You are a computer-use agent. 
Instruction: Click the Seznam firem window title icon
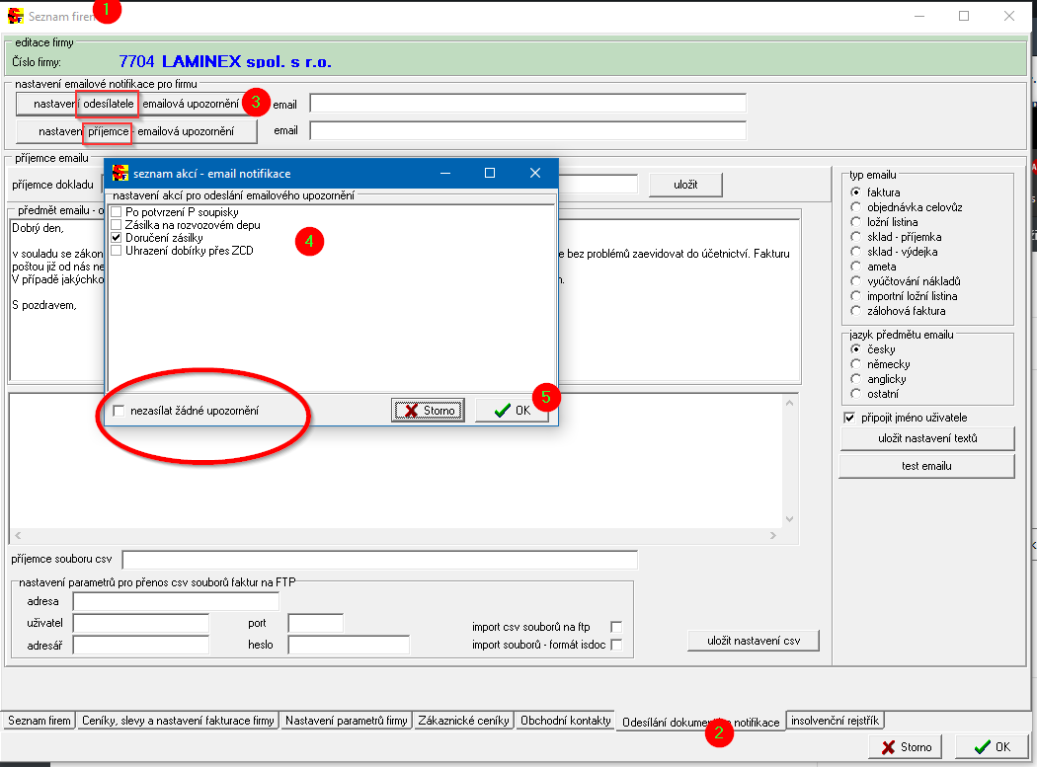click(x=16, y=16)
